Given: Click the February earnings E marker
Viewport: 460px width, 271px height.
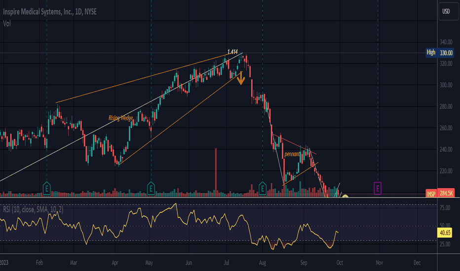Looking at the screenshot, I should click(x=47, y=188).
